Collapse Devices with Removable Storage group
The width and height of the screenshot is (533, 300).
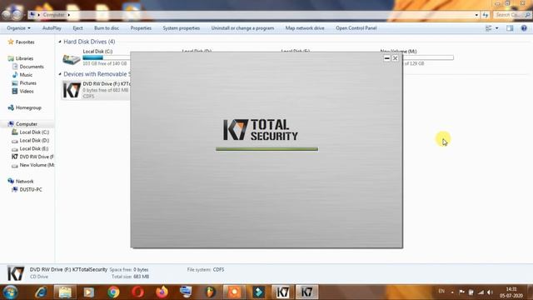[60, 74]
